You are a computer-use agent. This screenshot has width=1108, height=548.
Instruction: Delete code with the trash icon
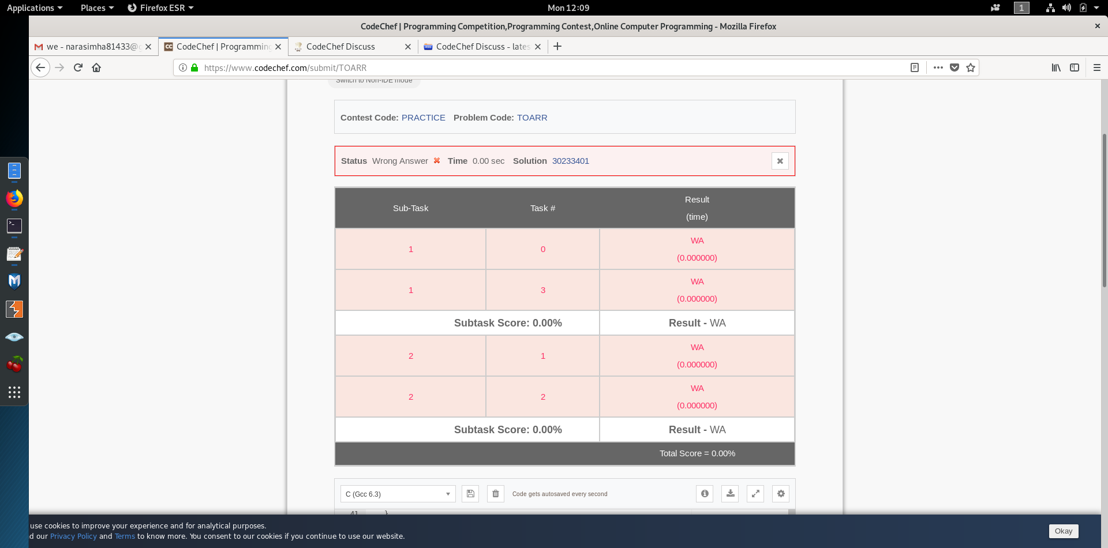496,494
